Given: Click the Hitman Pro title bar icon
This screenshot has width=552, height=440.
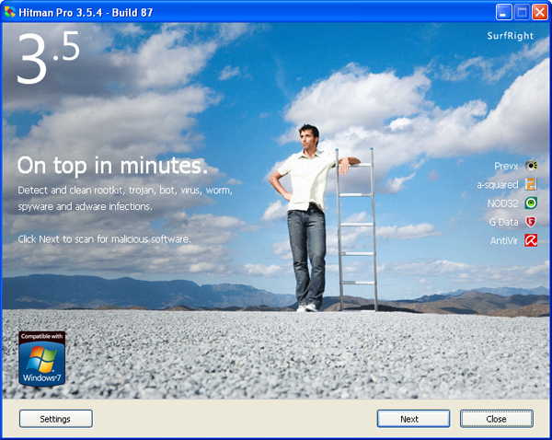Looking at the screenshot, I should click(10, 11).
